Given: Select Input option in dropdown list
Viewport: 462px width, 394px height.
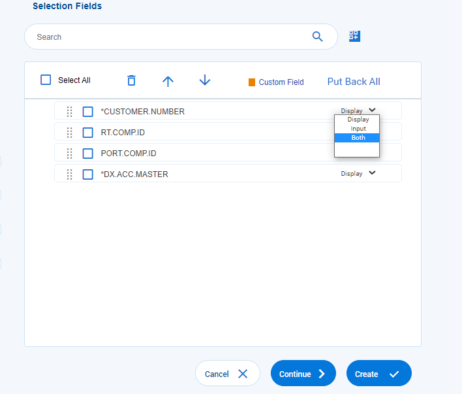Looking at the screenshot, I should [358, 129].
